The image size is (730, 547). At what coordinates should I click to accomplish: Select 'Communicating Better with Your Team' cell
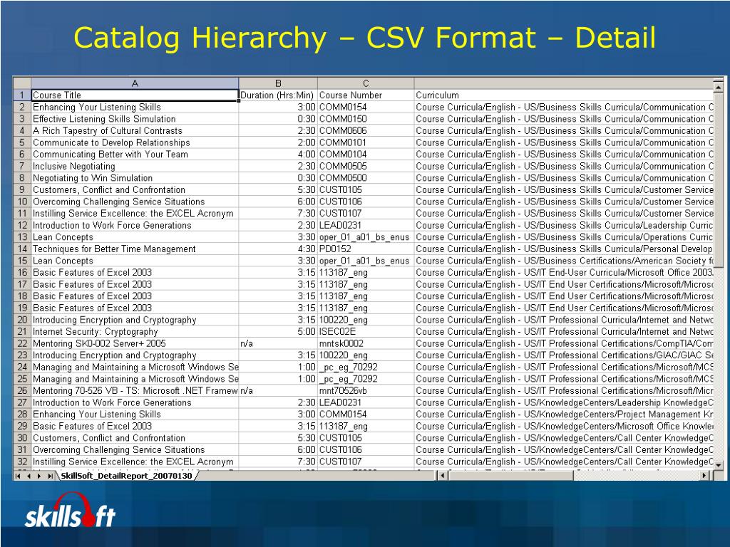pyautogui.click(x=135, y=155)
